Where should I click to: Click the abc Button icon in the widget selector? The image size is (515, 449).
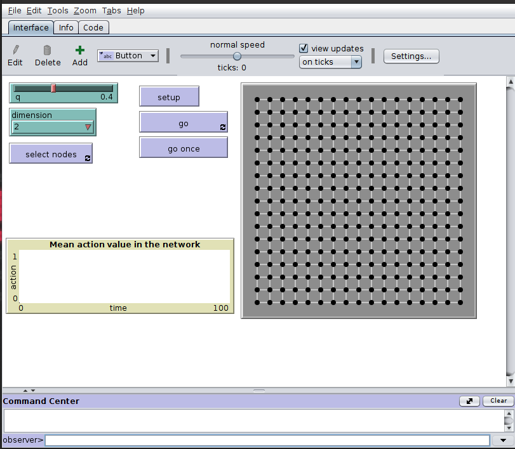107,55
